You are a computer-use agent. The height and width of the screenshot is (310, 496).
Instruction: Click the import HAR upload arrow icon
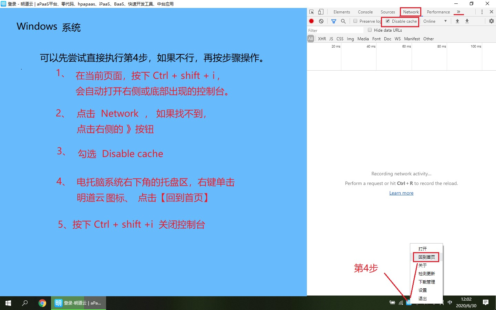coord(457,21)
